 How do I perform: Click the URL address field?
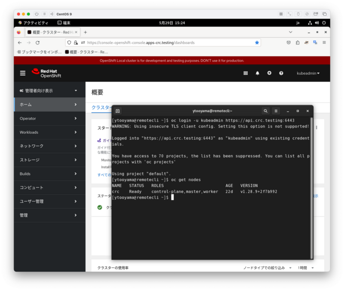[x=163, y=43]
